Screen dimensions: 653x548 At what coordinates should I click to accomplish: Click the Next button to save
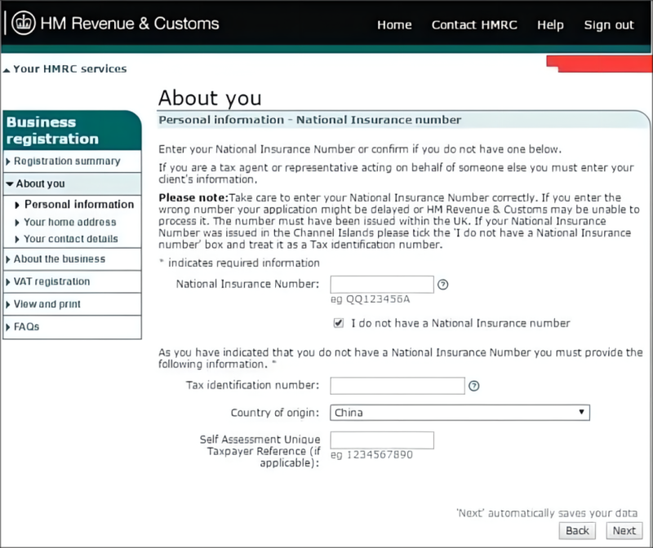pos(624,531)
